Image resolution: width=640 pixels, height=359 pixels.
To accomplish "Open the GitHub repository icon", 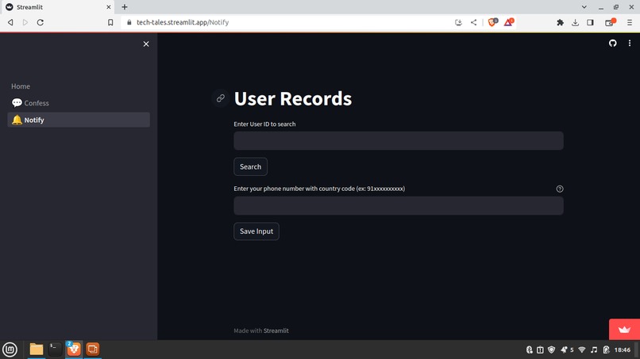I will point(613,44).
